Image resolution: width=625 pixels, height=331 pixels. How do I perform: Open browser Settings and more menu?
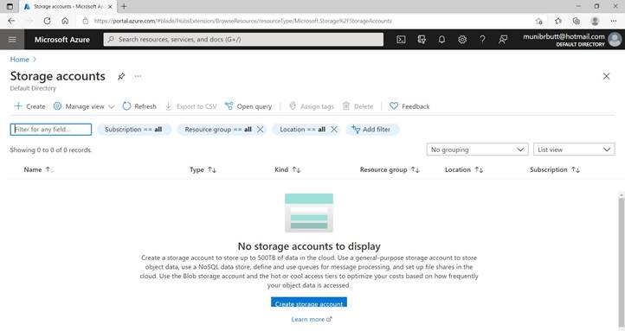click(x=614, y=21)
